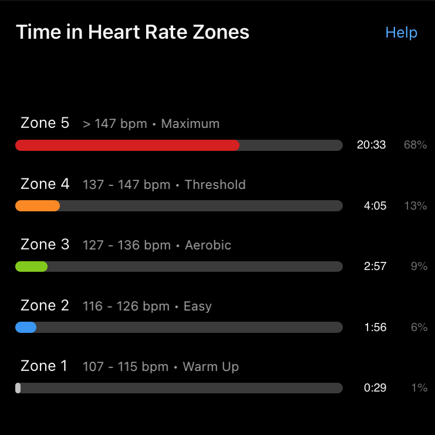Click the 4:05 time value
Viewport: 435px width, 435px height.
point(375,206)
